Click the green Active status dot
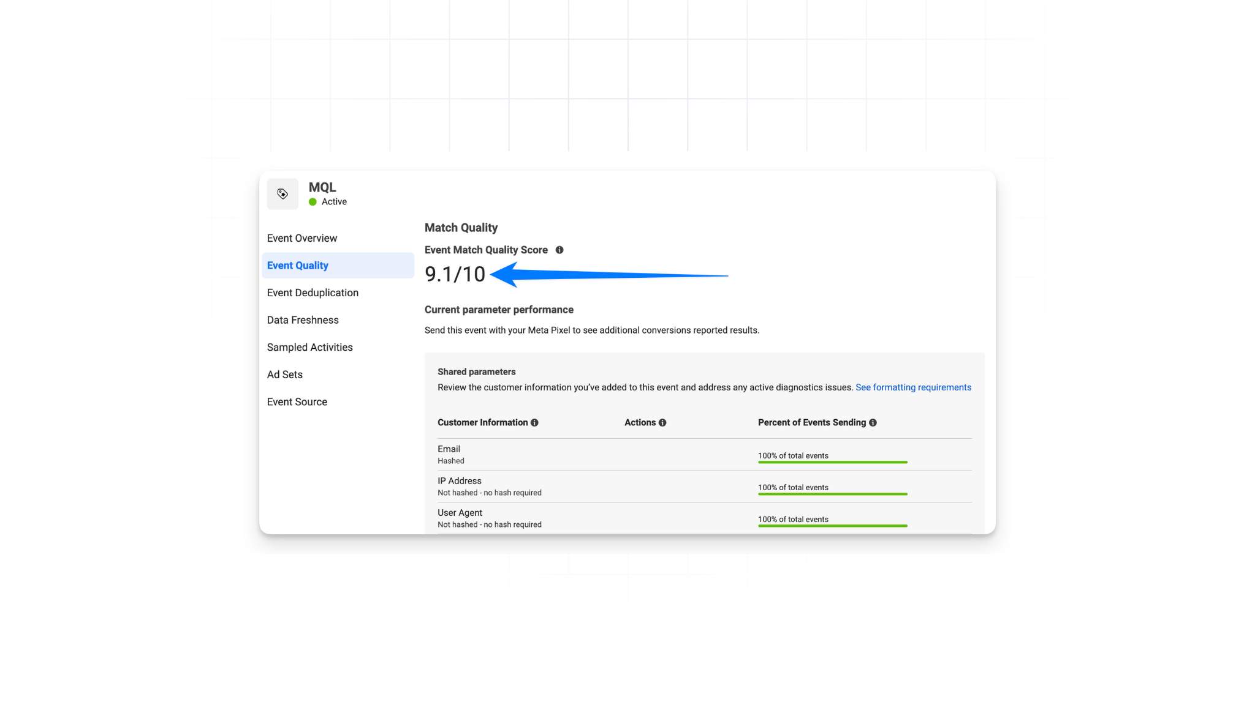Viewport: 1255px width, 705px height. click(x=313, y=202)
